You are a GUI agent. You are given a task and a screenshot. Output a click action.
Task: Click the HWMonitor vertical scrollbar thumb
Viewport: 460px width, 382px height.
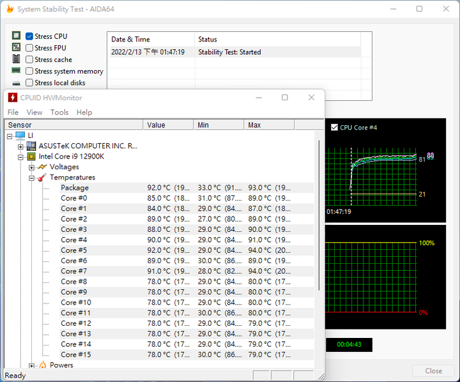click(x=319, y=215)
